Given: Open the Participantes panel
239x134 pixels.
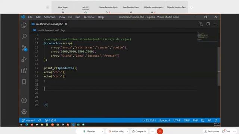Looking at the screenshot, I should point(212,131).
